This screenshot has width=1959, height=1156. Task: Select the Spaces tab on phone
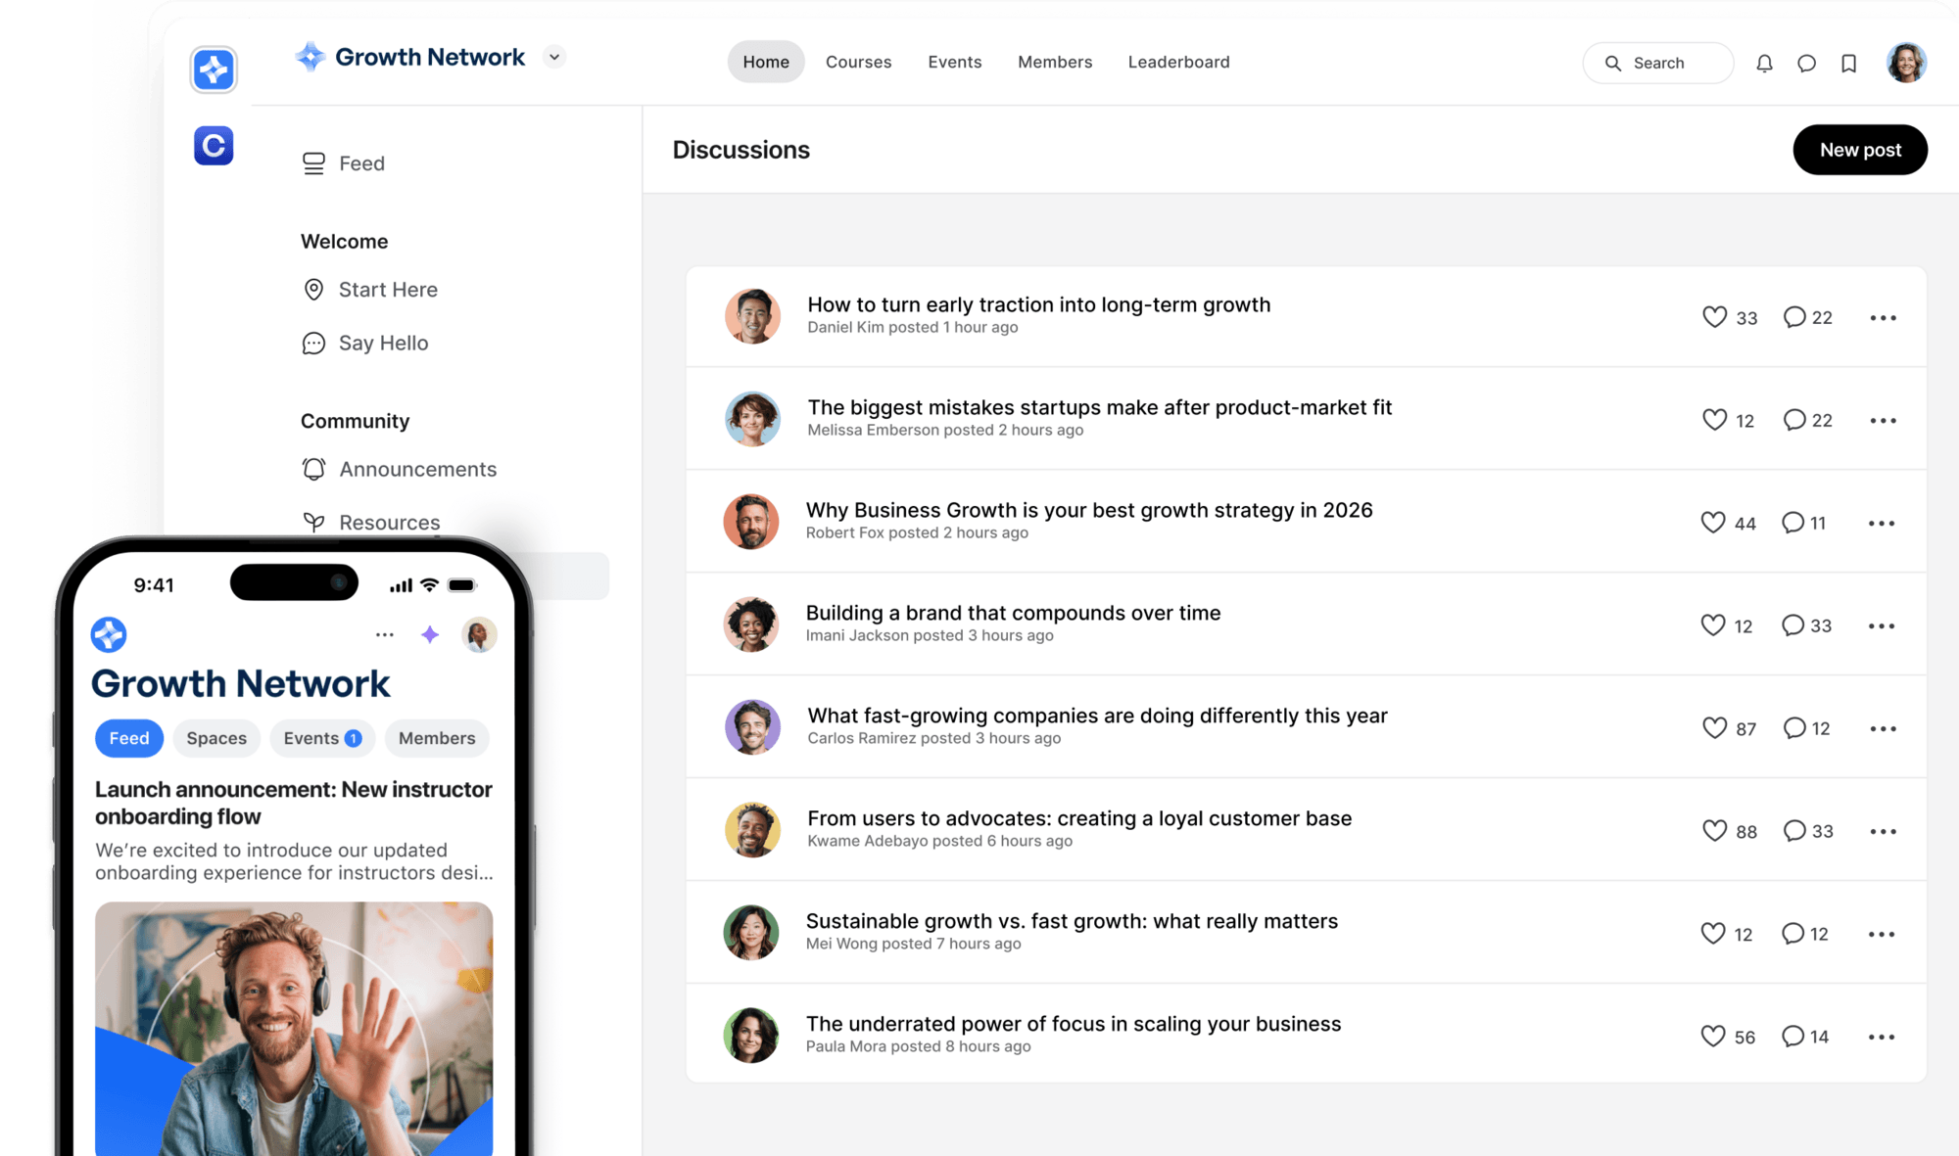(x=216, y=738)
